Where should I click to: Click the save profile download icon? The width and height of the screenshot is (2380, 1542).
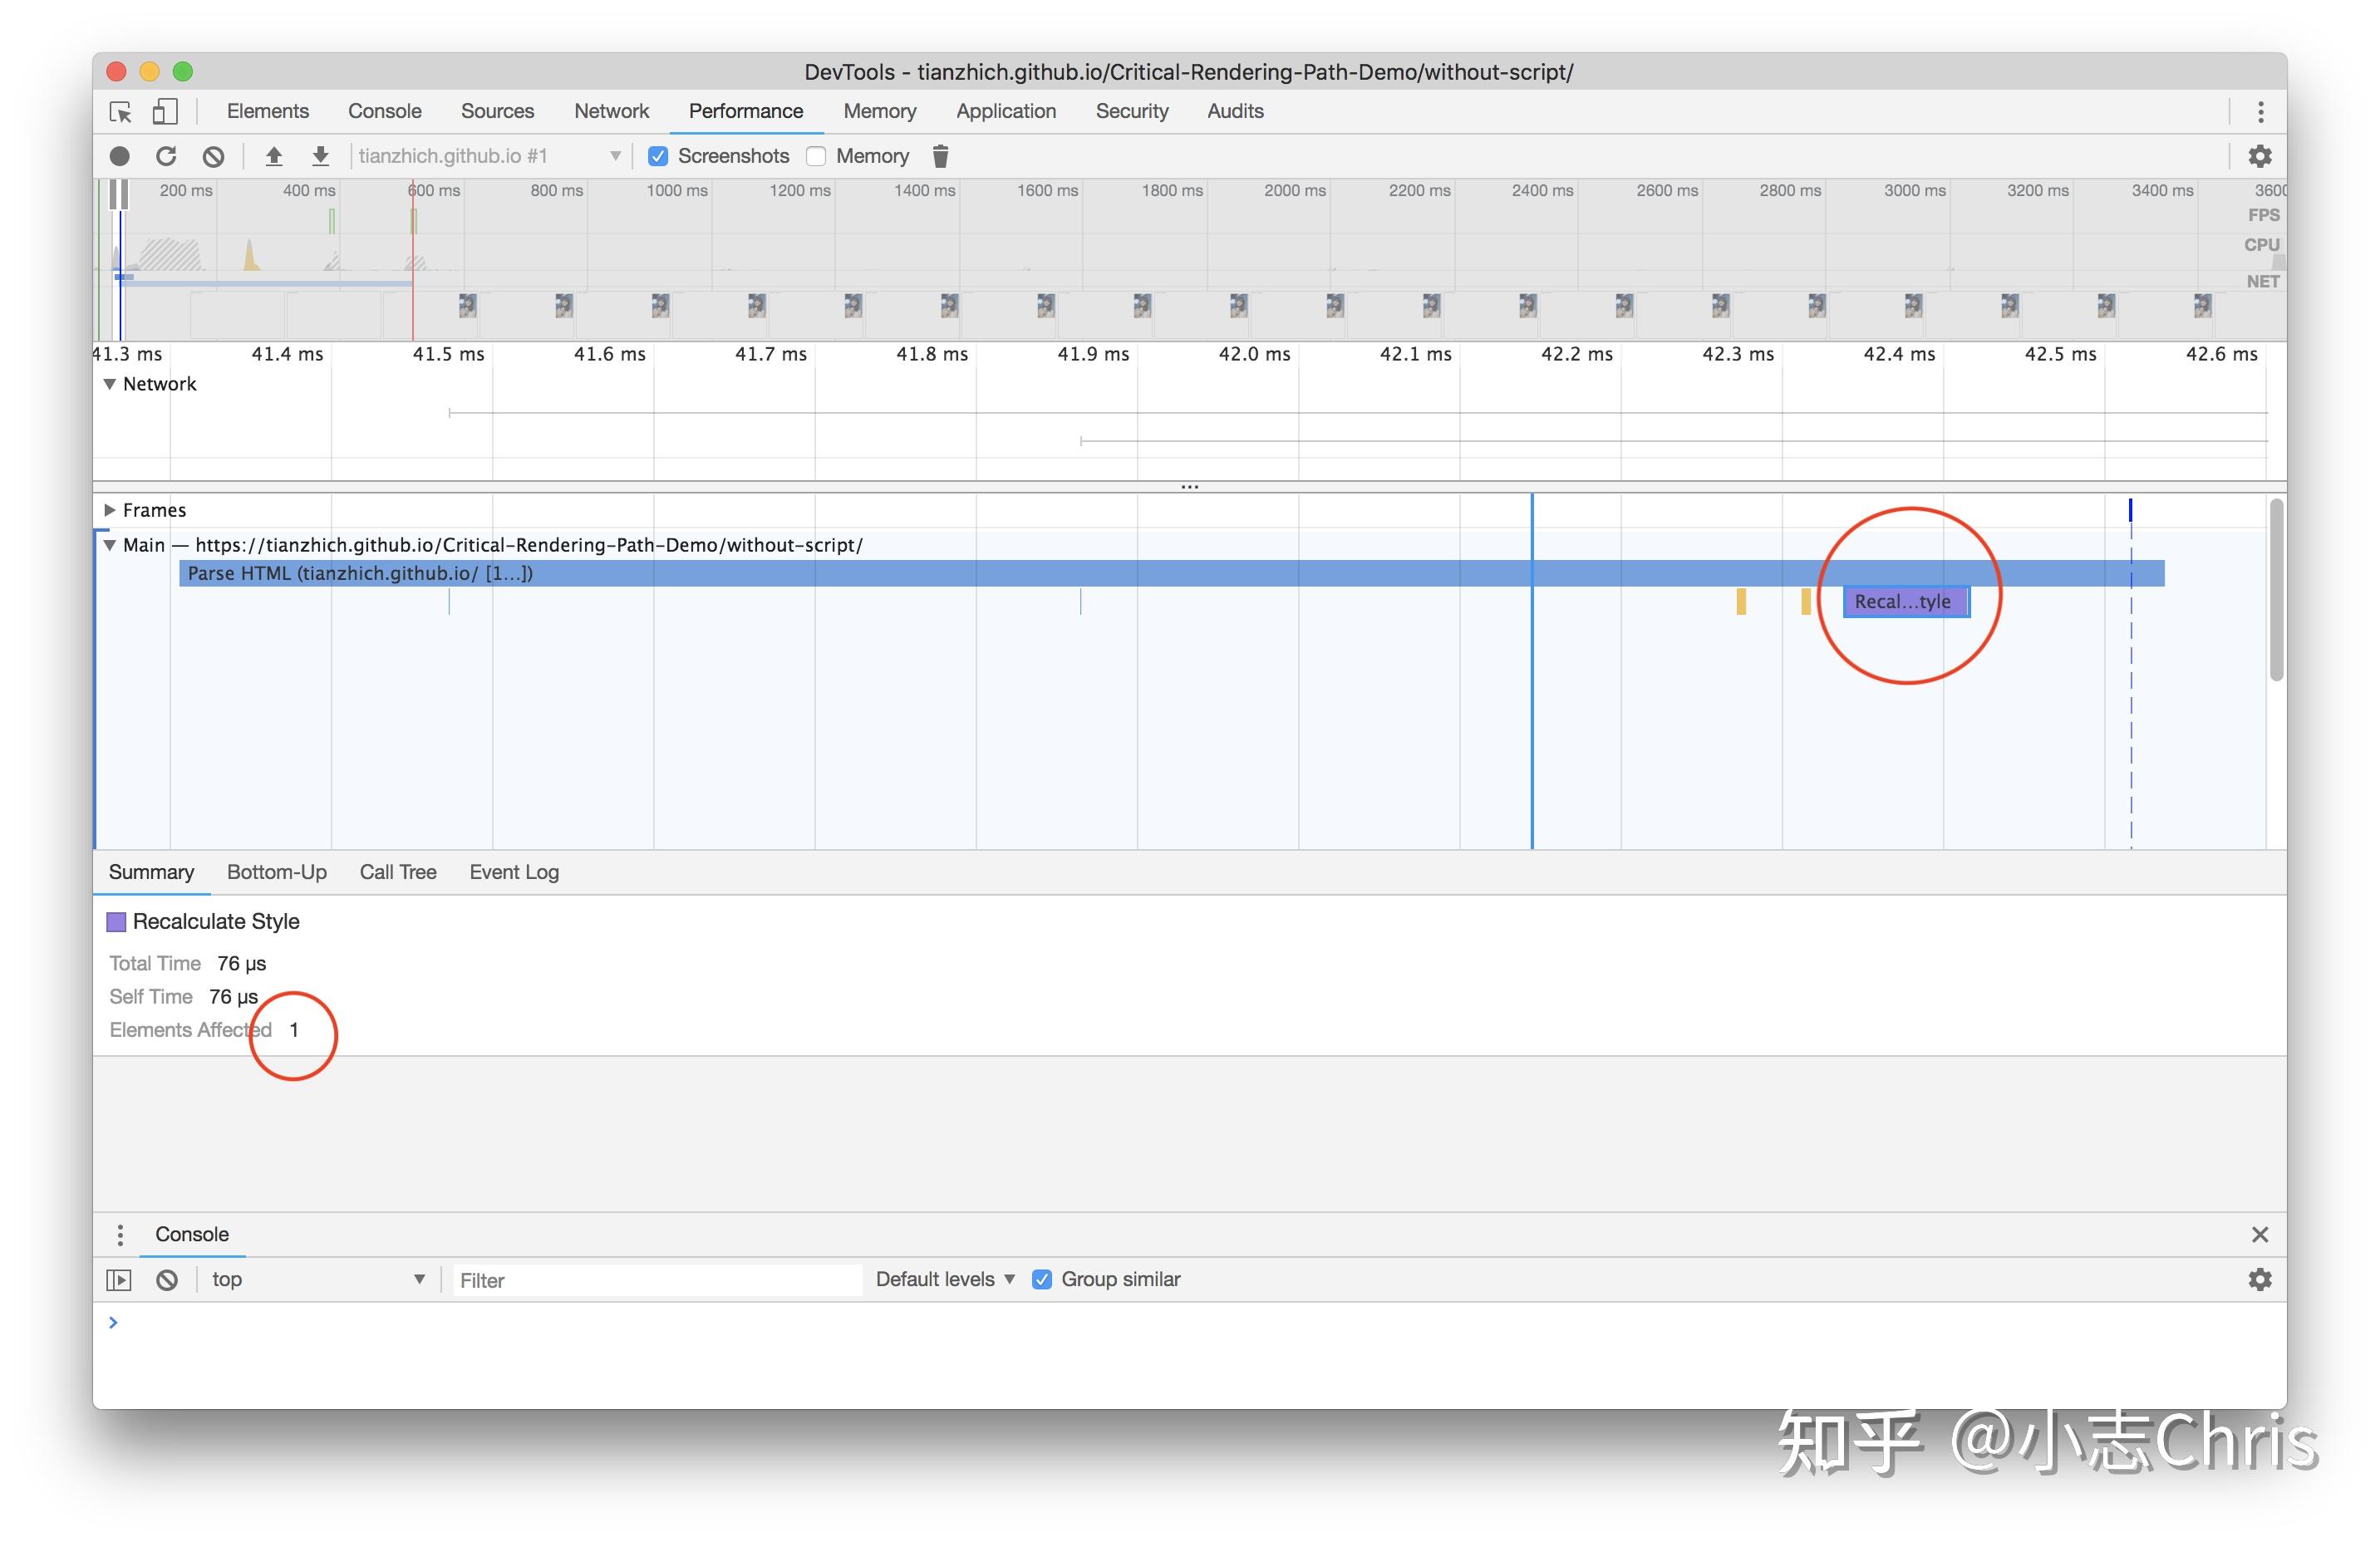(x=320, y=156)
